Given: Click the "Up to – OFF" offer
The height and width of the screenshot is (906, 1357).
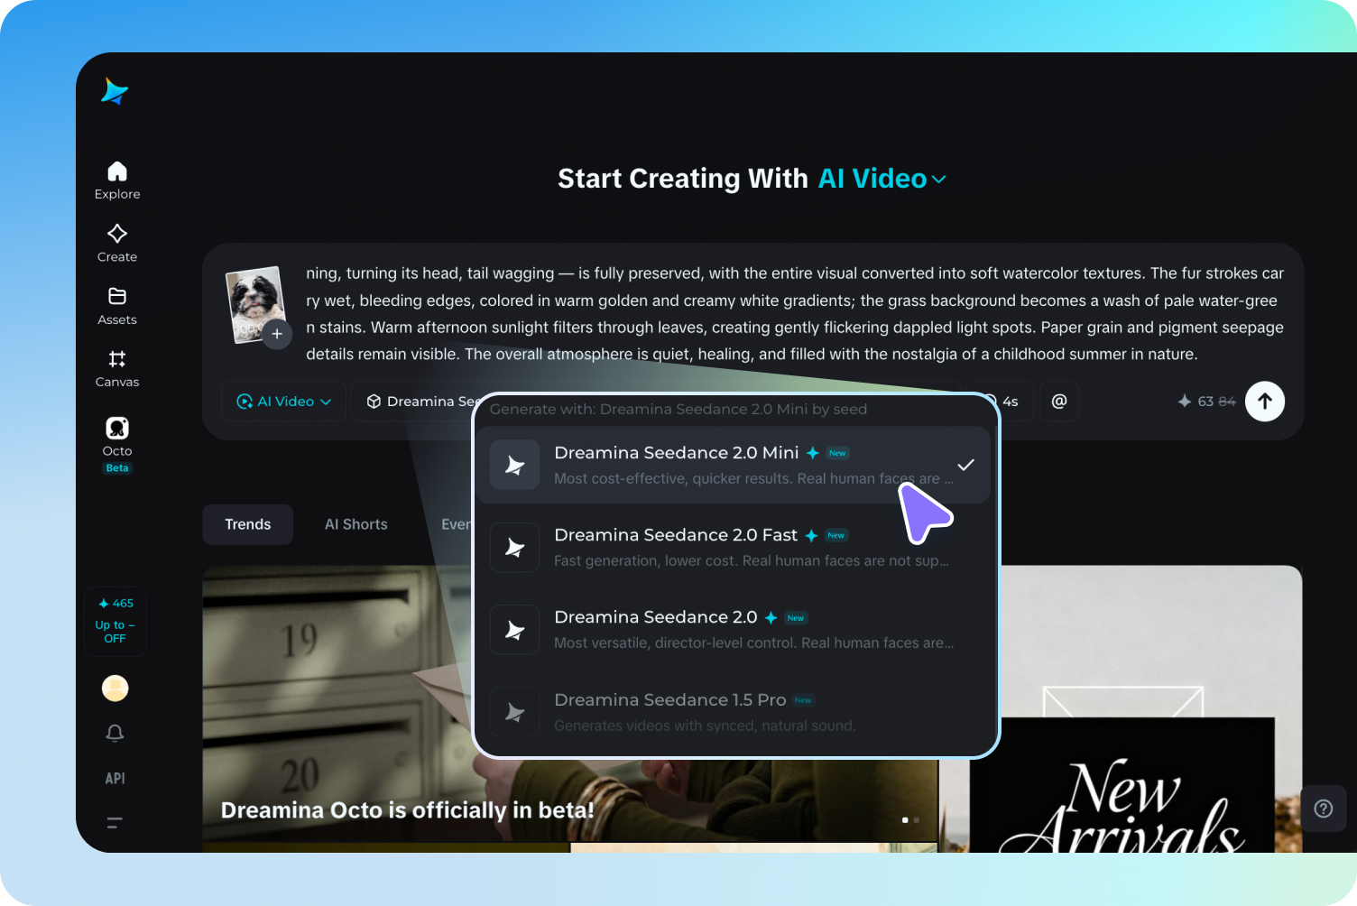Looking at the screenshot, I should pos(115,632).
